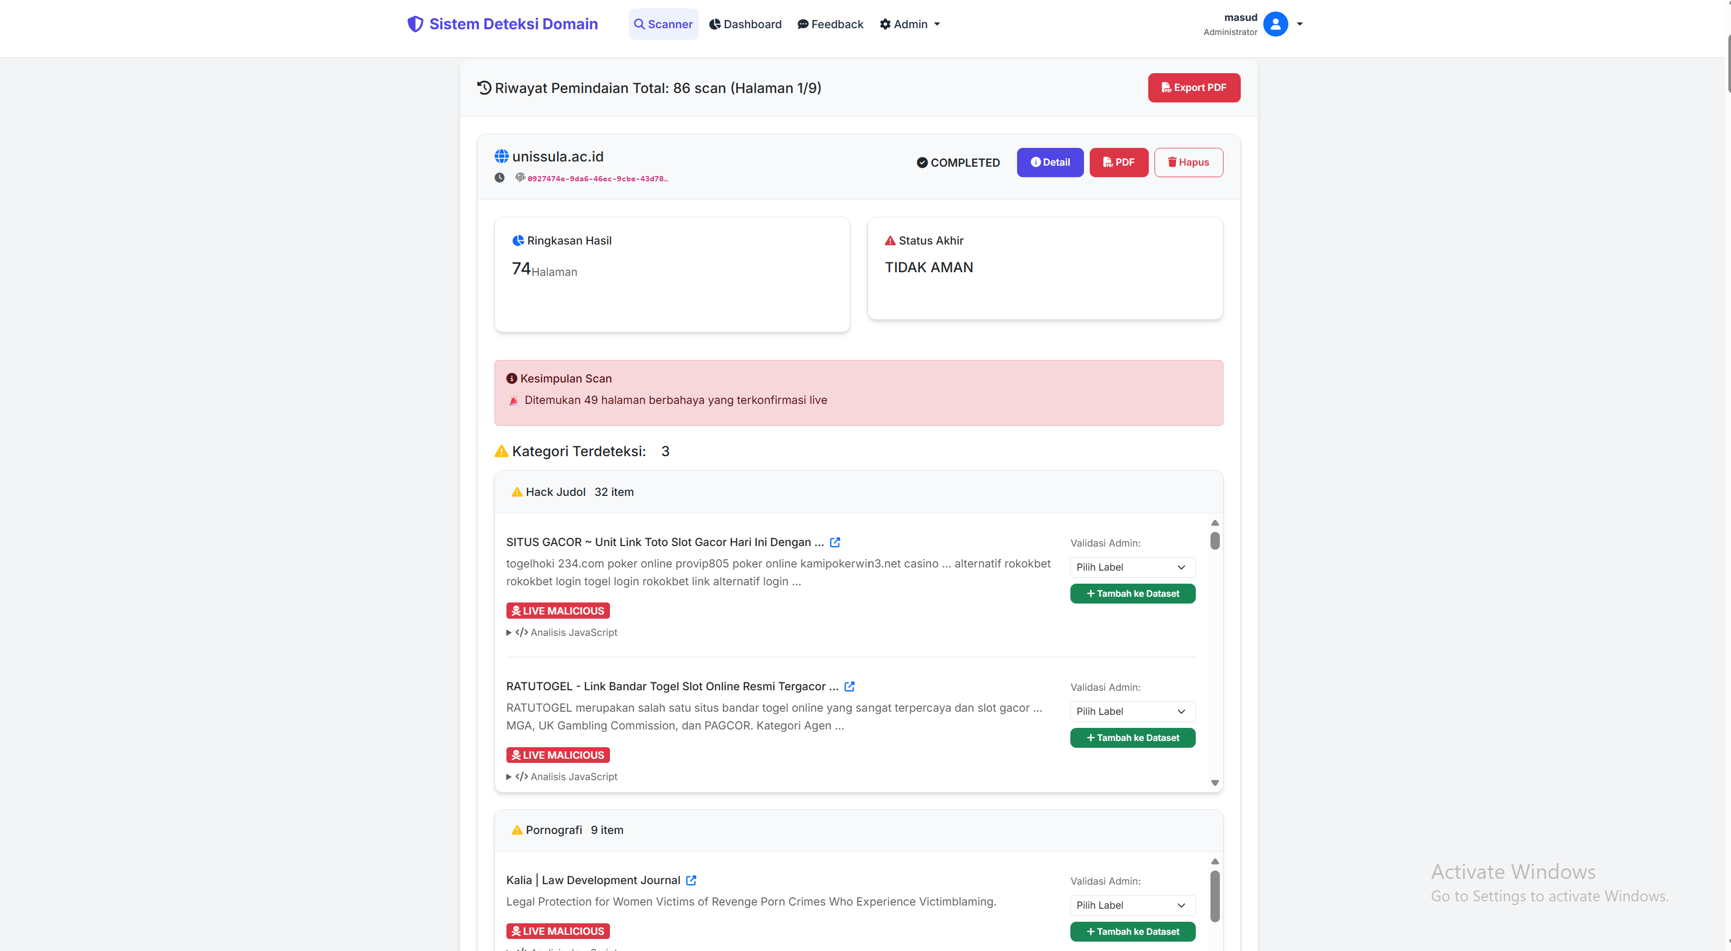Add Kalia journal item with Tambah ke Dataset
The image size is (1731, 951).
point(1132,932)
